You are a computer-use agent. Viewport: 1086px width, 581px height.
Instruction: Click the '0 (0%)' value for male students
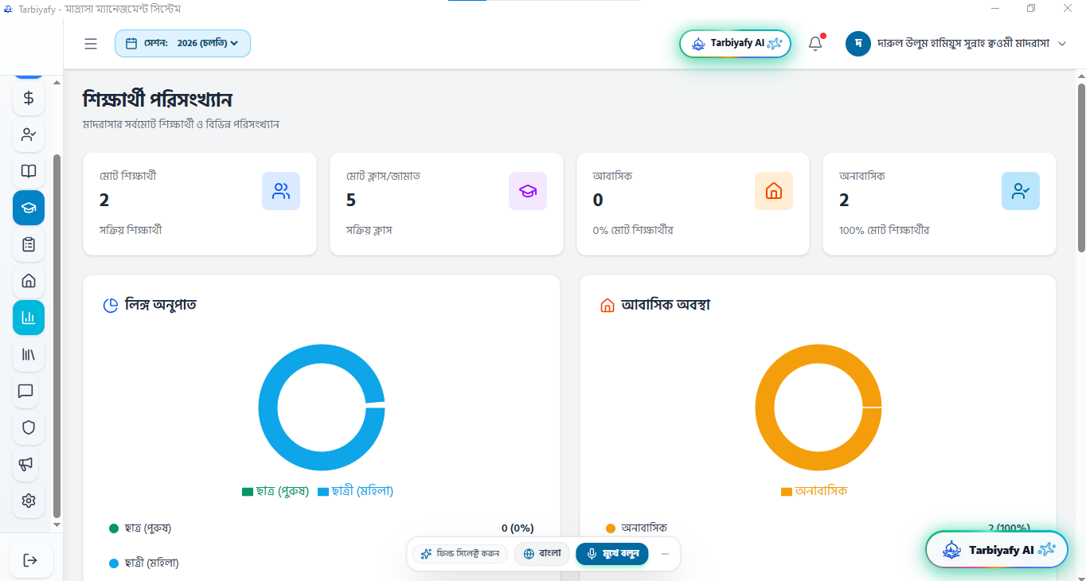coord(518,528)
